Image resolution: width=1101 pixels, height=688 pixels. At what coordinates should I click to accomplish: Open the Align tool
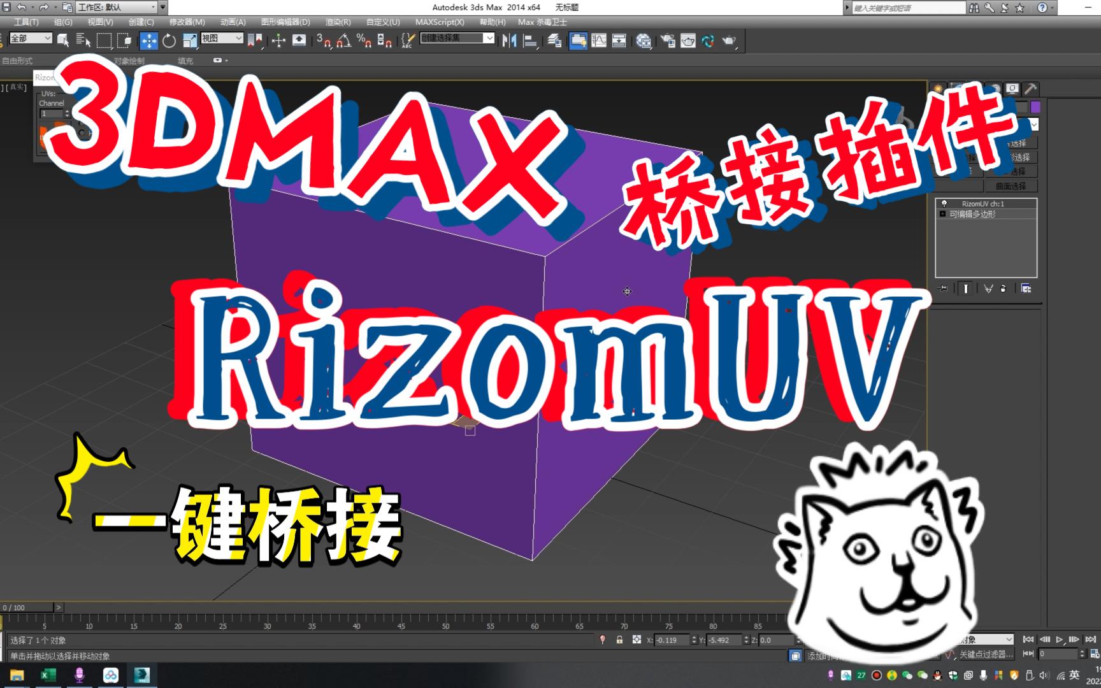[531, 40]
